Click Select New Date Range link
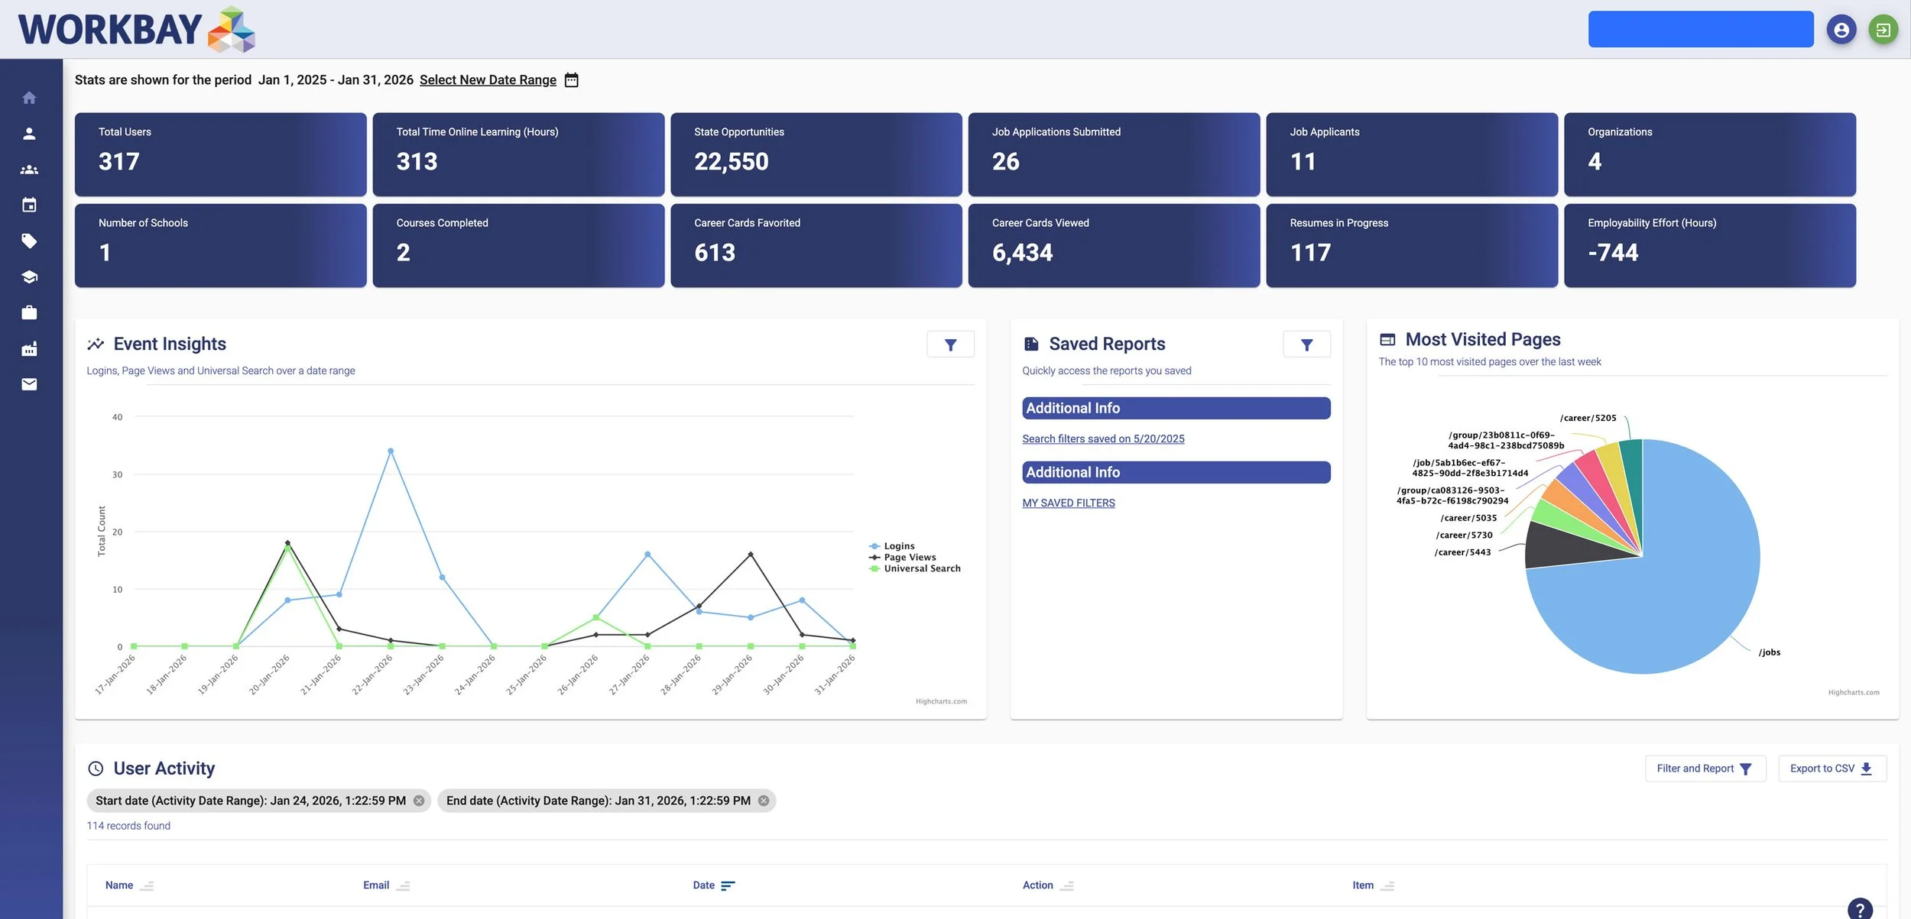Viewport: 1911px width, 919px height. [488, 80]
